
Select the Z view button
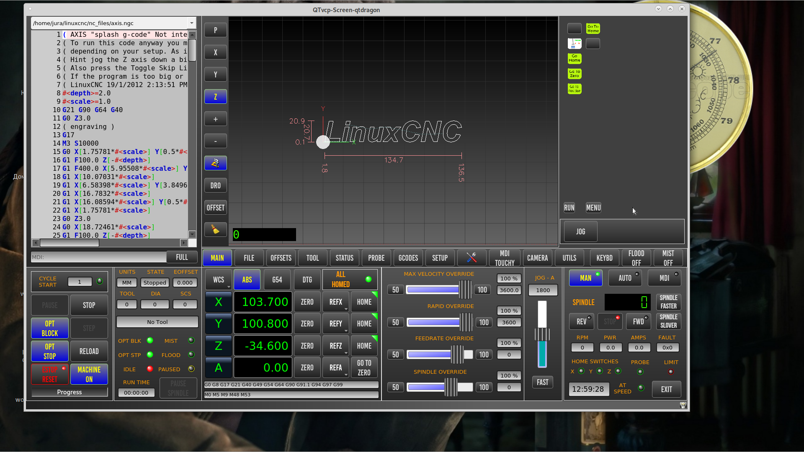(215, 97)
